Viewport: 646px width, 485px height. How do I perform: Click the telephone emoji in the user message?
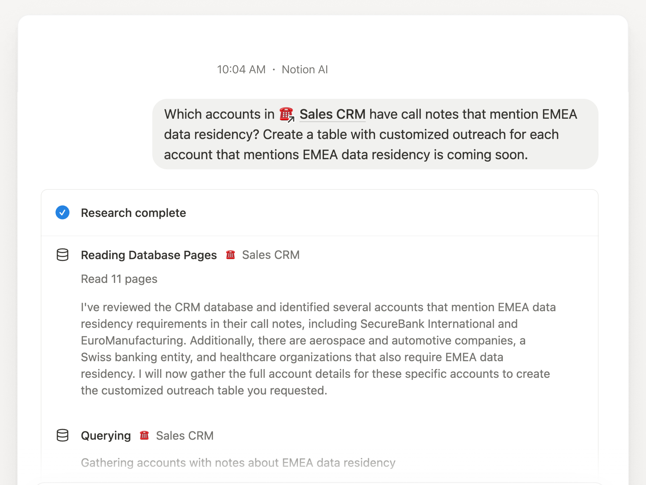coord(286,114)
